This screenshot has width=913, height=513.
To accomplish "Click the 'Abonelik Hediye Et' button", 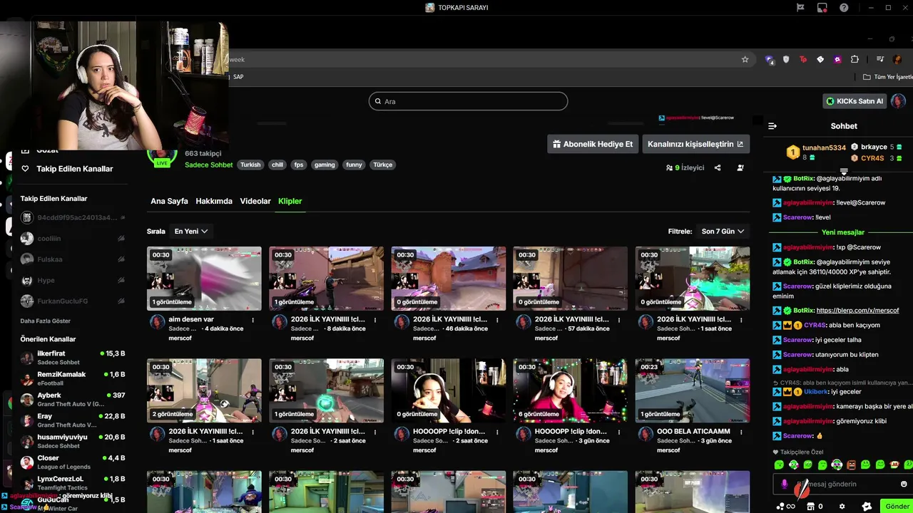I will 593,144.
